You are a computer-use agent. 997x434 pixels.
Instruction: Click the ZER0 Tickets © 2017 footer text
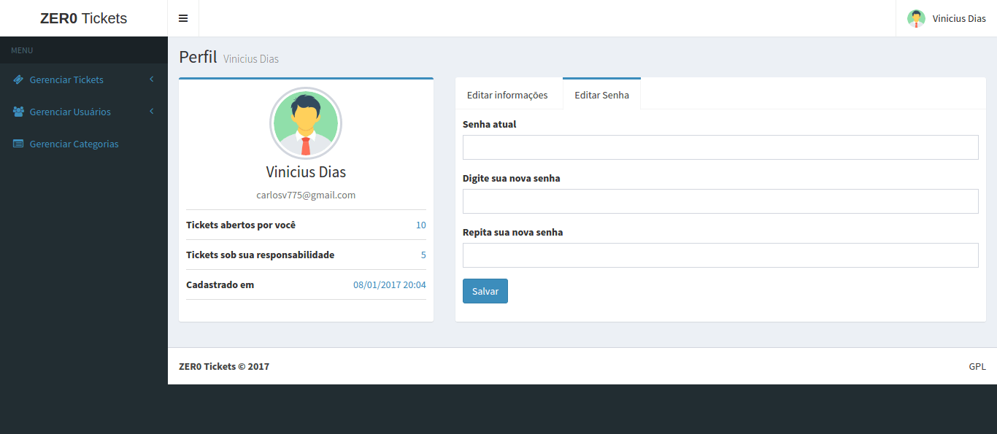224,366
